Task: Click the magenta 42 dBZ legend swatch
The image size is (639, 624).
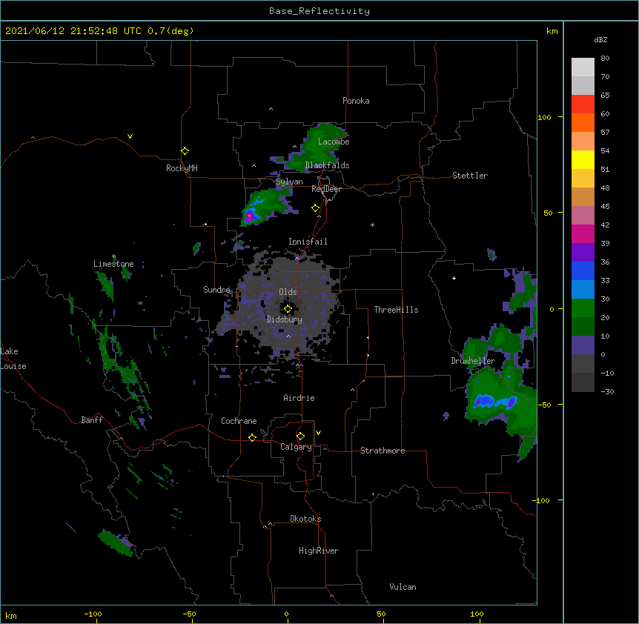Action: coord(583,233)
